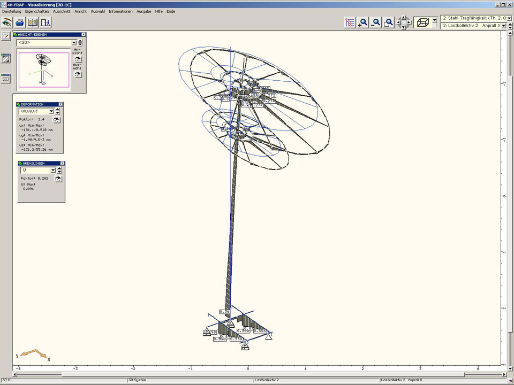
Task: Click the zoom out magnifier icon
Action: 376,22
